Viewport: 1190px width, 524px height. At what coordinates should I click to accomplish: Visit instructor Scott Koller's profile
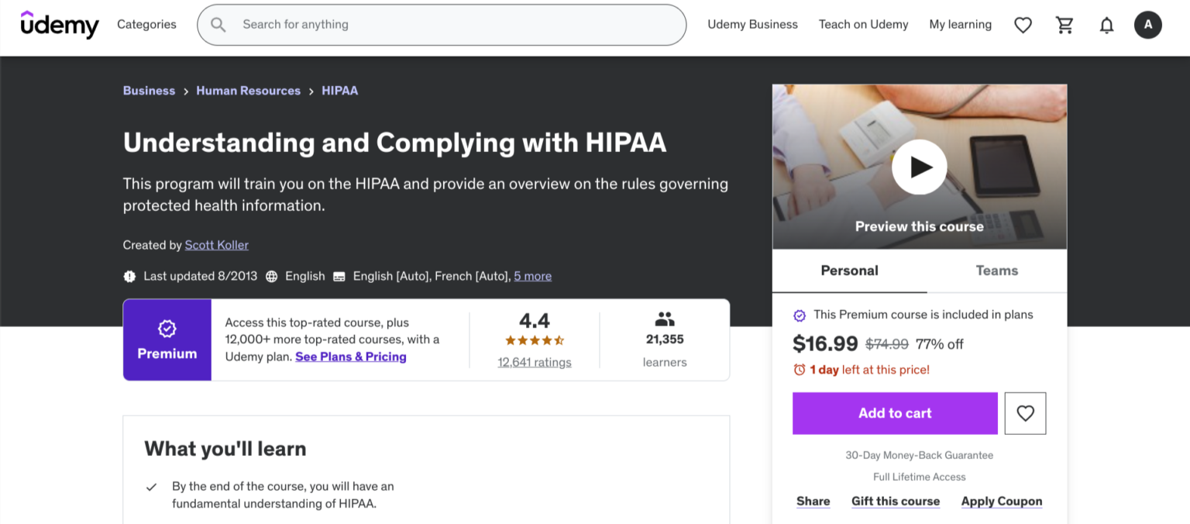[x=216, y=244]
